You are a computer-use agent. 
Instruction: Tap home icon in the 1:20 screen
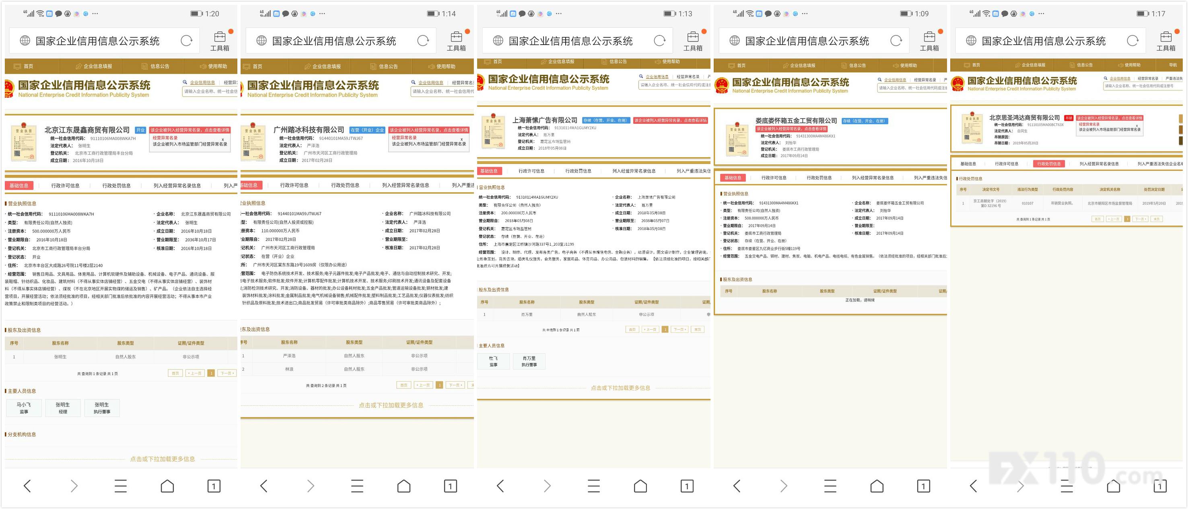[x=167, y=486]
